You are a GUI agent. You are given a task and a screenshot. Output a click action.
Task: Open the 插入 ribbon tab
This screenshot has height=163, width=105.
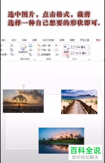4,40
